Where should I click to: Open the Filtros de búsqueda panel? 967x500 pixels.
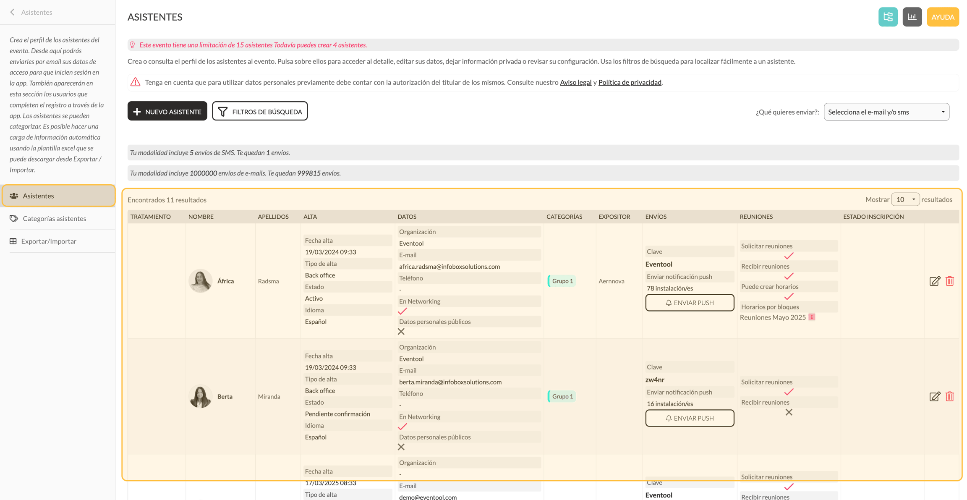[260, 111]
